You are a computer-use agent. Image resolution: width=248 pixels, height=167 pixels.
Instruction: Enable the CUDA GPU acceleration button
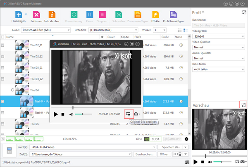153,139
